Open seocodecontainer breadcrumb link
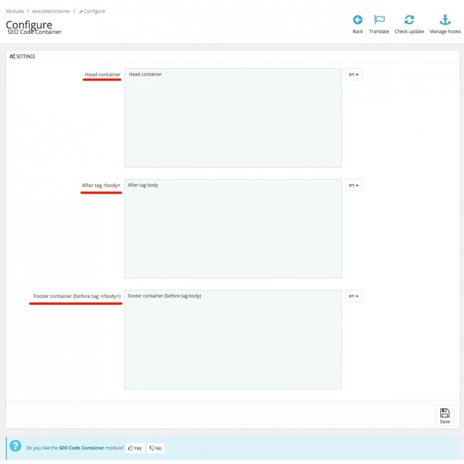This screenshot has height=464, width=464. pos(51,11)
